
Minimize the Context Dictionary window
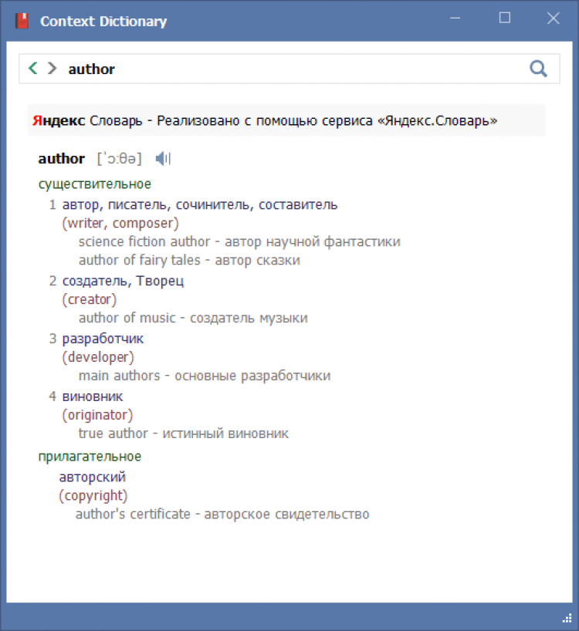[455, 18]
